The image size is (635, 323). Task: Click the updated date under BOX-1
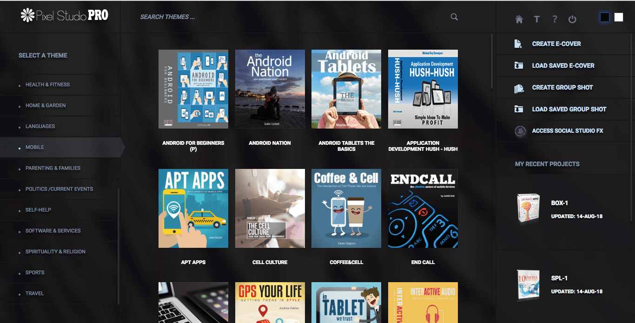pyautogui.click(x=577, y=216)
